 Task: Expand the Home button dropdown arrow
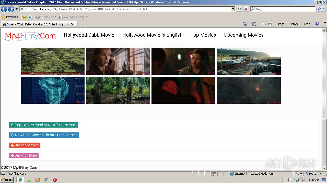click(x=250, y=24)
